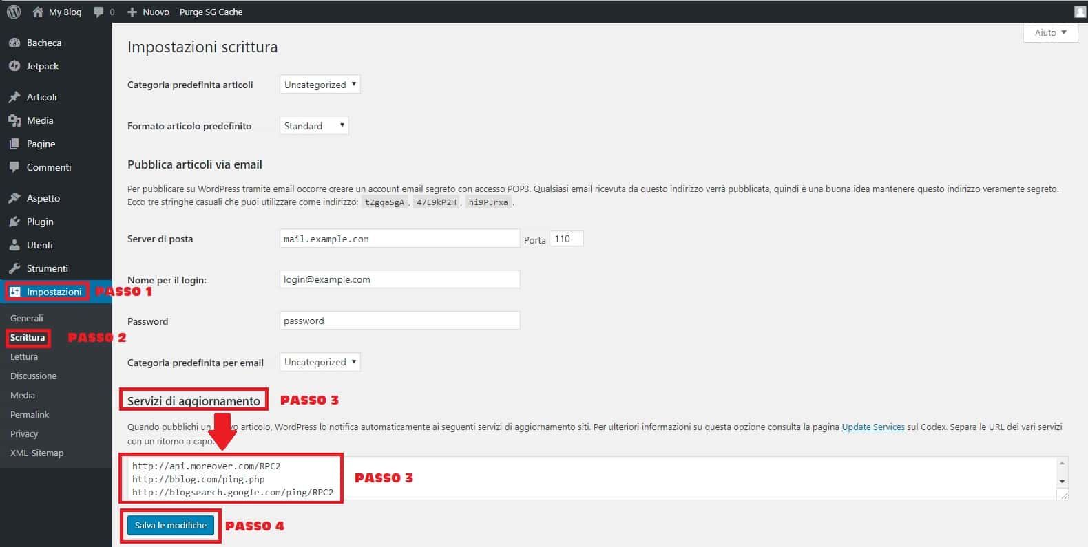Click the Strumenti wrench icon

(x=14, y=268)
